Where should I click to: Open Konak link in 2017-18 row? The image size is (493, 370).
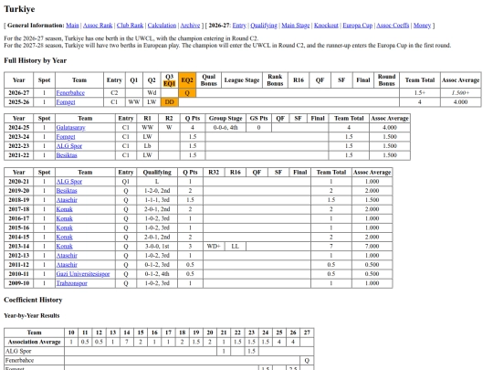point(65,209)
